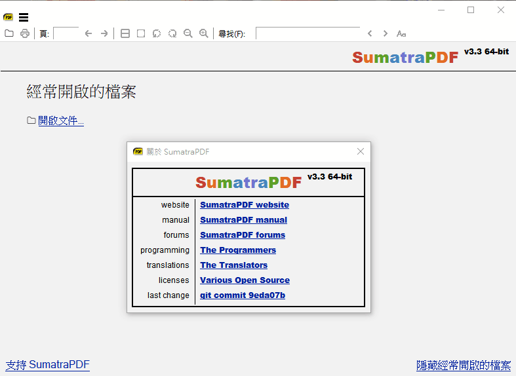Go to previous page arrow
Screen dimensions: 516x376
tap(89, 33)
